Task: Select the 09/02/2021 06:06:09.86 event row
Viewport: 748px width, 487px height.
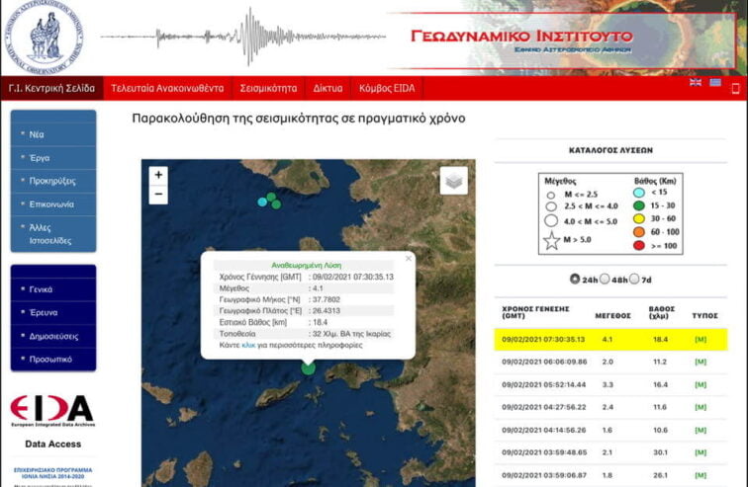Action: 610,362
